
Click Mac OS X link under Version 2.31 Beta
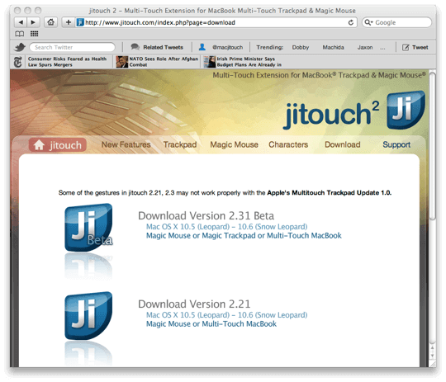coord(226,227)
